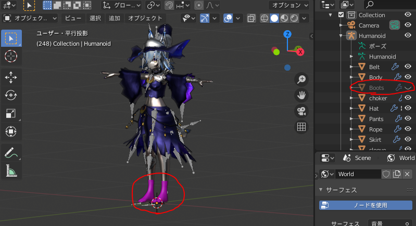
Task: Open the overlays options dropdown arrow
Action: click(238, 18)
